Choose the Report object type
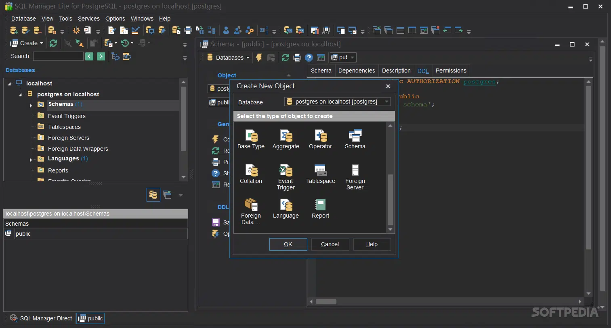611x328 pixels. [320, 209]
